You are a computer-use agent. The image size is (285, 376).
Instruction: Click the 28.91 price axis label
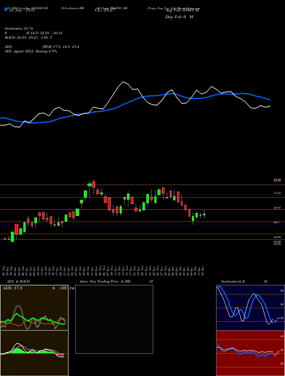[x=277, y=208]
